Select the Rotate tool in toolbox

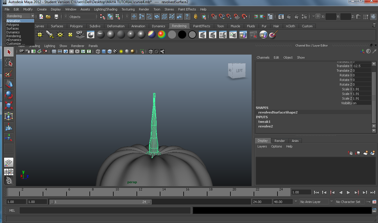tap(9, 95)
